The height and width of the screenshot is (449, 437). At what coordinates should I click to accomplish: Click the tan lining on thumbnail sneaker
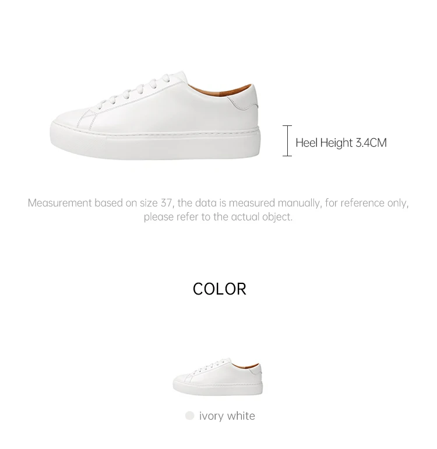(245, 366)
